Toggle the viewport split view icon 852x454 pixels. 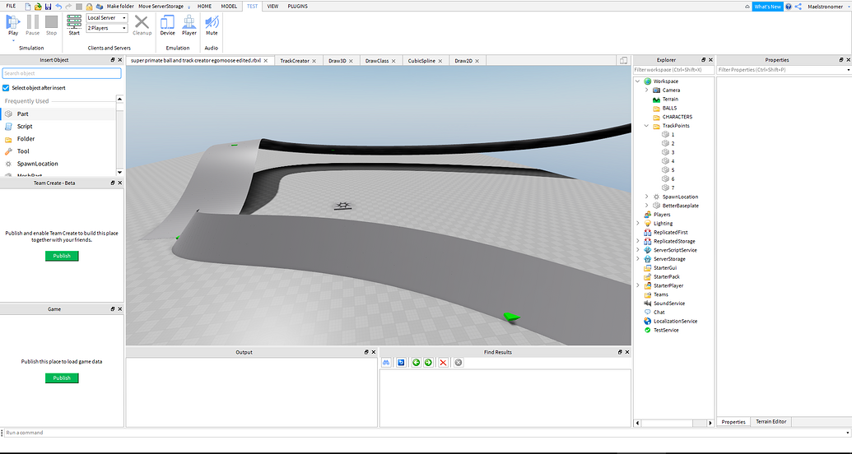624,60
